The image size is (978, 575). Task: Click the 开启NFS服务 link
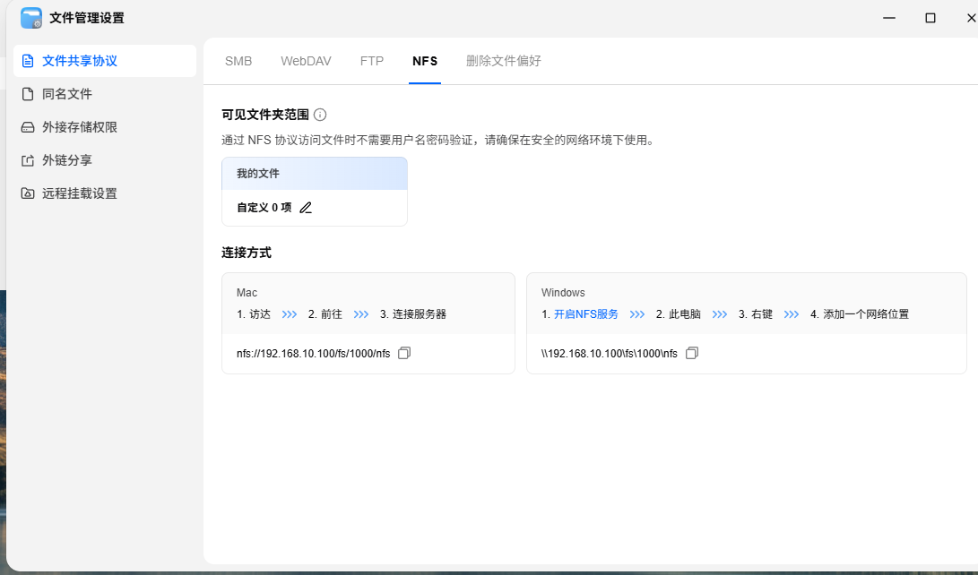585,314
